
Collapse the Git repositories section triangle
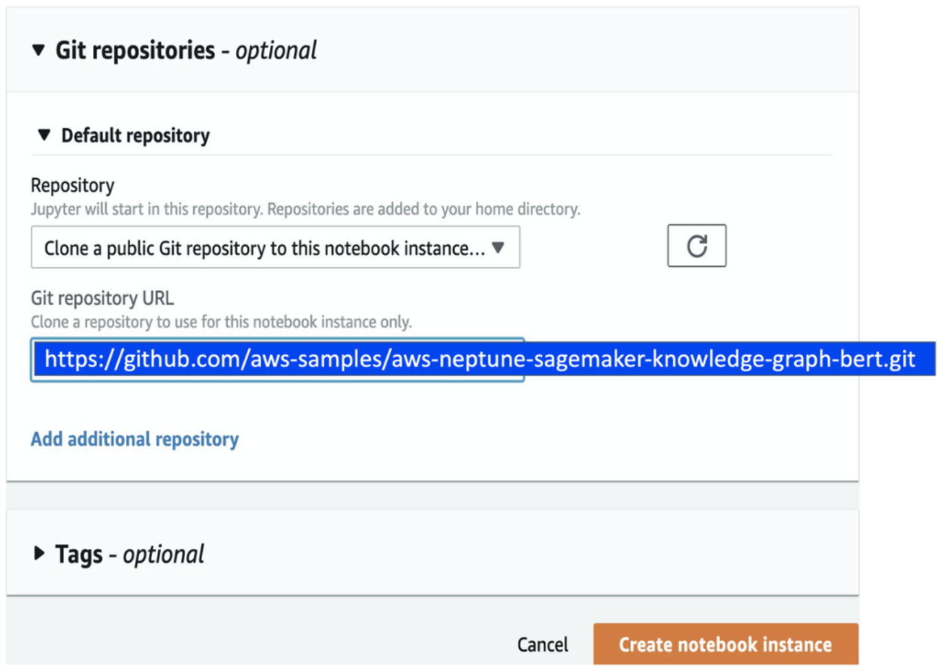click(x=38, y=50)
